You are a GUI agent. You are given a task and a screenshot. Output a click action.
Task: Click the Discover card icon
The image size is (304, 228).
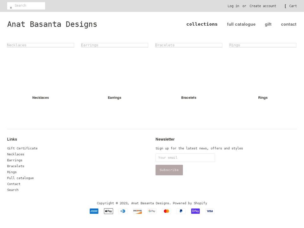[137, 211]
